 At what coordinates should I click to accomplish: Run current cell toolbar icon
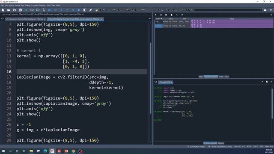[32, 10]
